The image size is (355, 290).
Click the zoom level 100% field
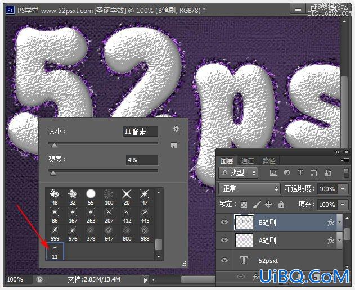point(15,279)
